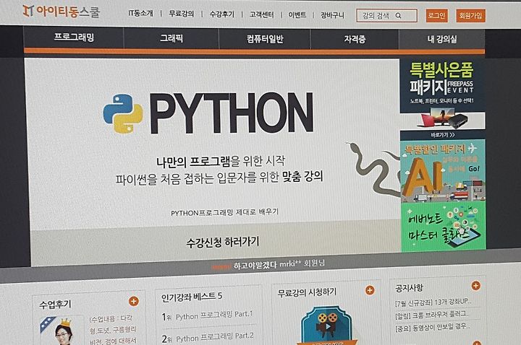
Task: Select the 프로그래밍 category tab
Action: coord(74,37)
